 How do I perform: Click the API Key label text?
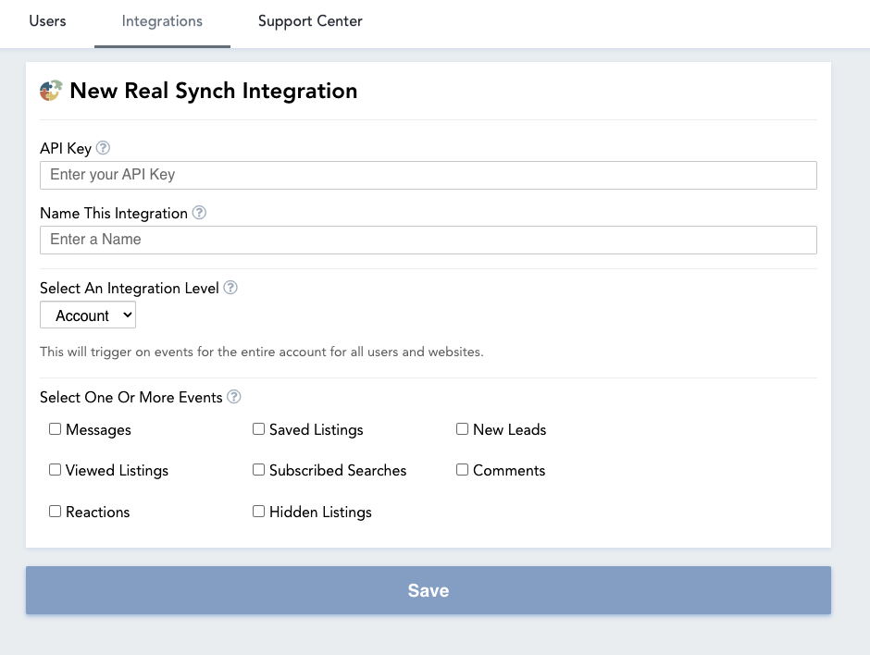[66, 149]
